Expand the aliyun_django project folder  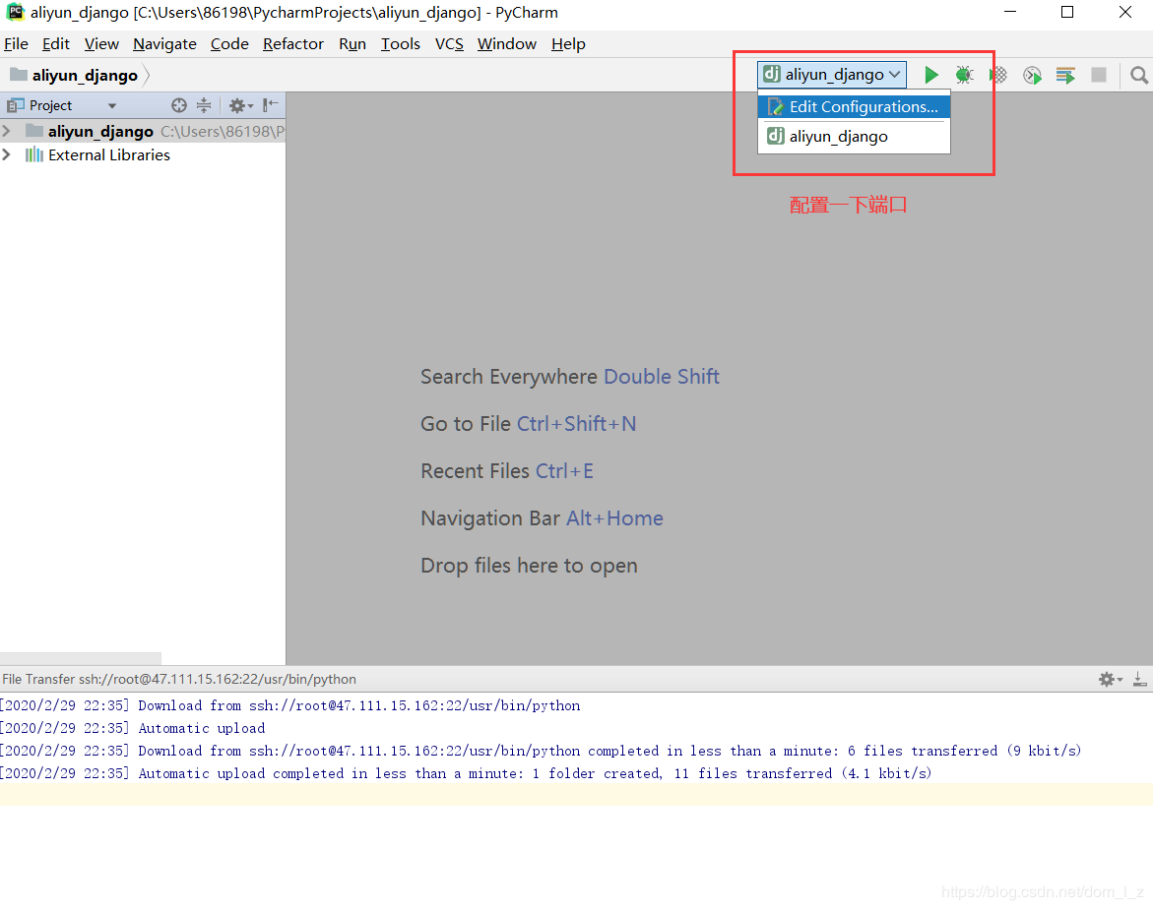click(7, 131)
